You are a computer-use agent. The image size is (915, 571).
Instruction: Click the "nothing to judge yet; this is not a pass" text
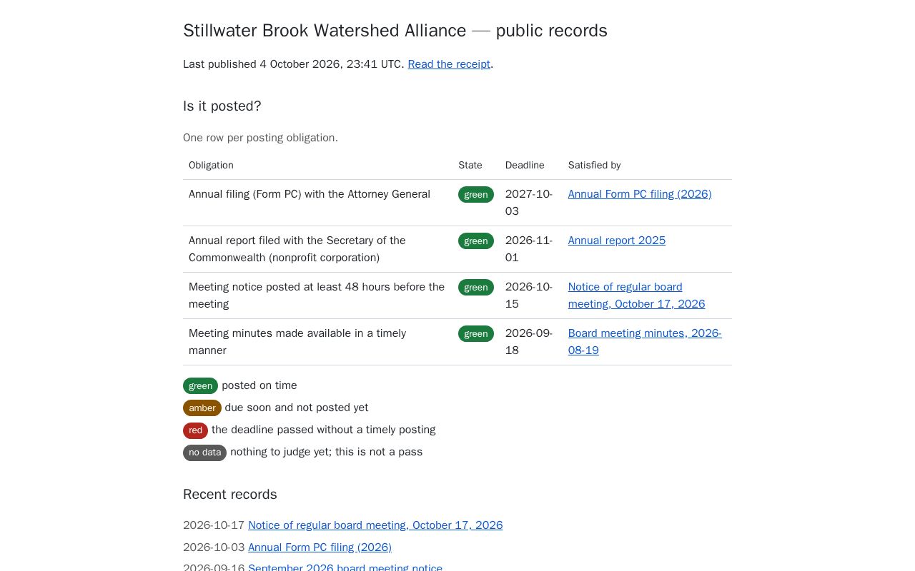click(326, 452)
